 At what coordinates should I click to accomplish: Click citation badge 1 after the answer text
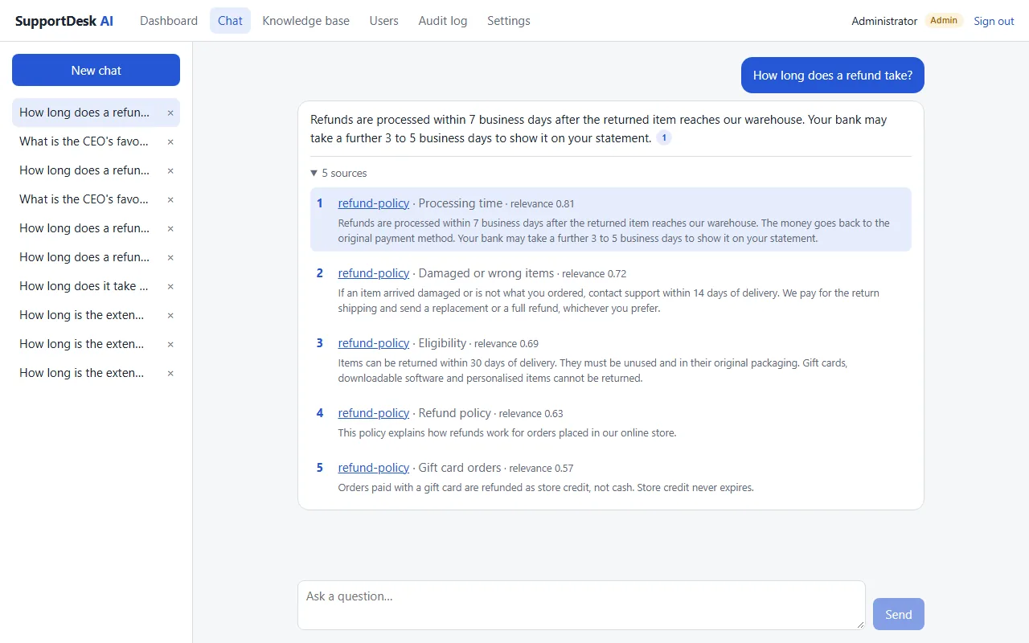click(x=664, y=137)
